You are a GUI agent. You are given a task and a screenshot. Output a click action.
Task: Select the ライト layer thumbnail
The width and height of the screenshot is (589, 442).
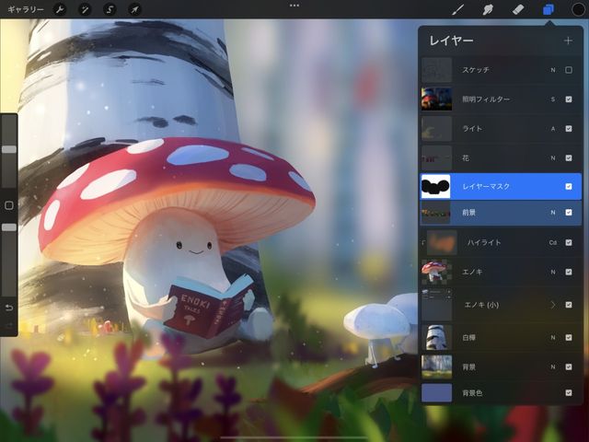[x=436, y=129]
